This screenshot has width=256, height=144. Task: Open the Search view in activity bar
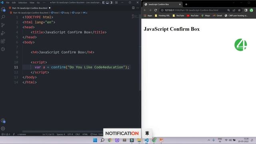click(x=3, y=17)
